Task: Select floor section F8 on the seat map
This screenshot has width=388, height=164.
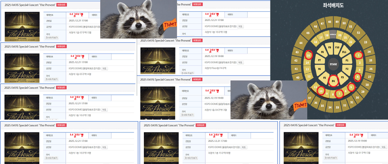Action: pyautogui.click(x=322, y=52)
